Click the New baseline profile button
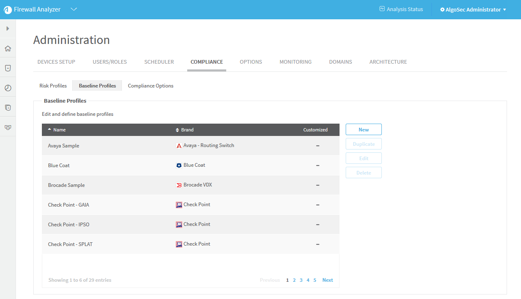Screen dimensions: 521x299 [x=363, y=130]
